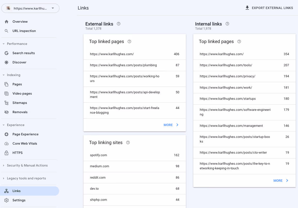Screen dimensions: 298x208
Task: Open external row posts/start-freelance-blogging
Action: click(x=135, y=110)
